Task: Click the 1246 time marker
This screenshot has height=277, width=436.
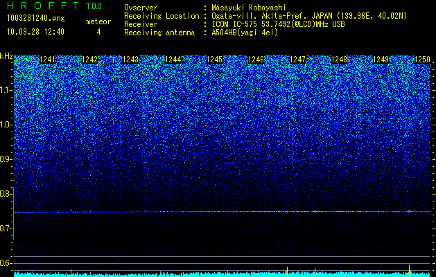Action: (256, 60)
